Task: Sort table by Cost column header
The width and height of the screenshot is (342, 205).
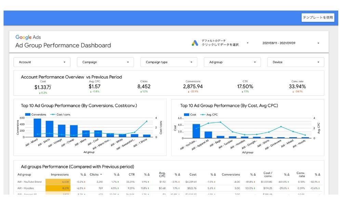Action: click(193, 175)
